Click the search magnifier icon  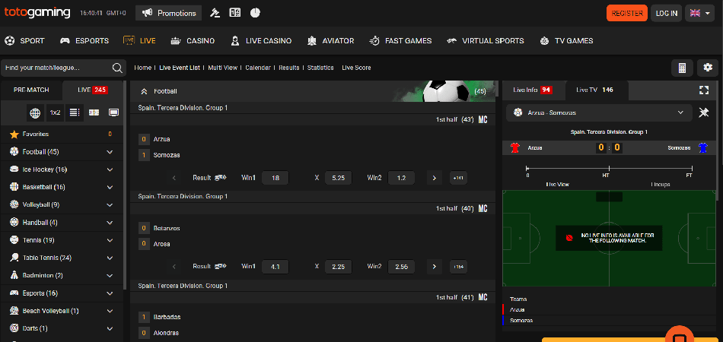pyautogui.click(x=118, y=68)
